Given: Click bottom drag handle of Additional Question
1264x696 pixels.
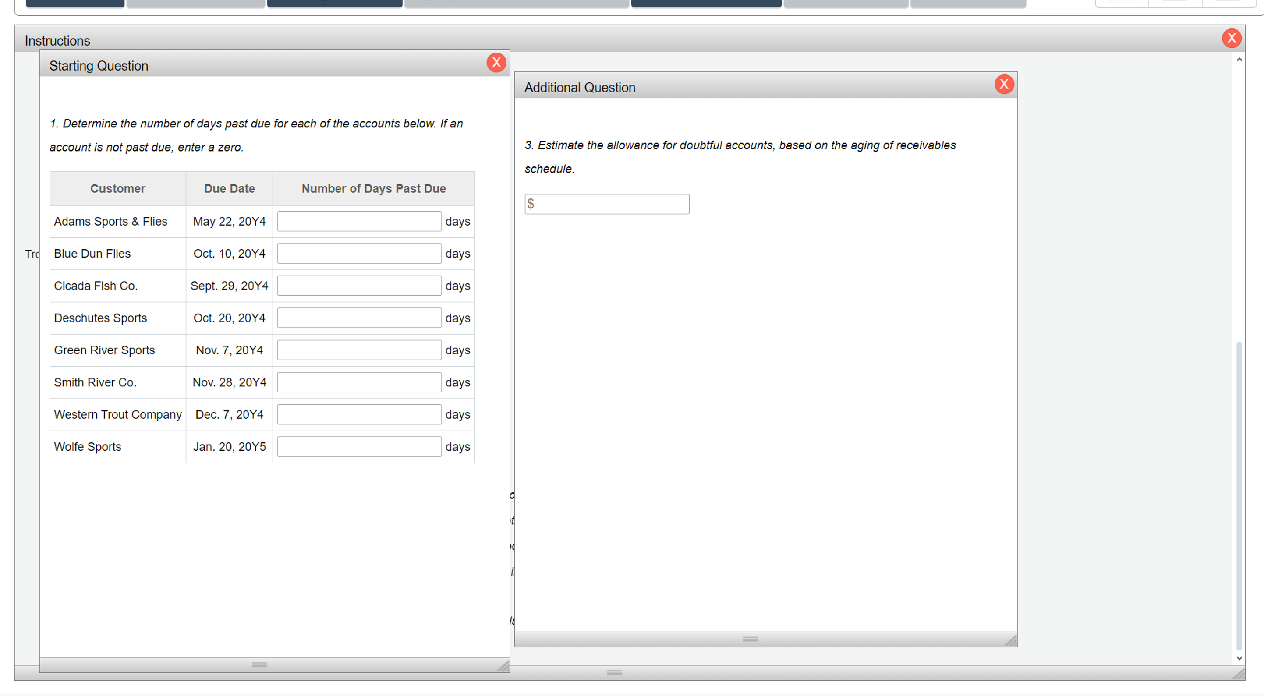Looking at the screenshot, I should pos(750,639).
